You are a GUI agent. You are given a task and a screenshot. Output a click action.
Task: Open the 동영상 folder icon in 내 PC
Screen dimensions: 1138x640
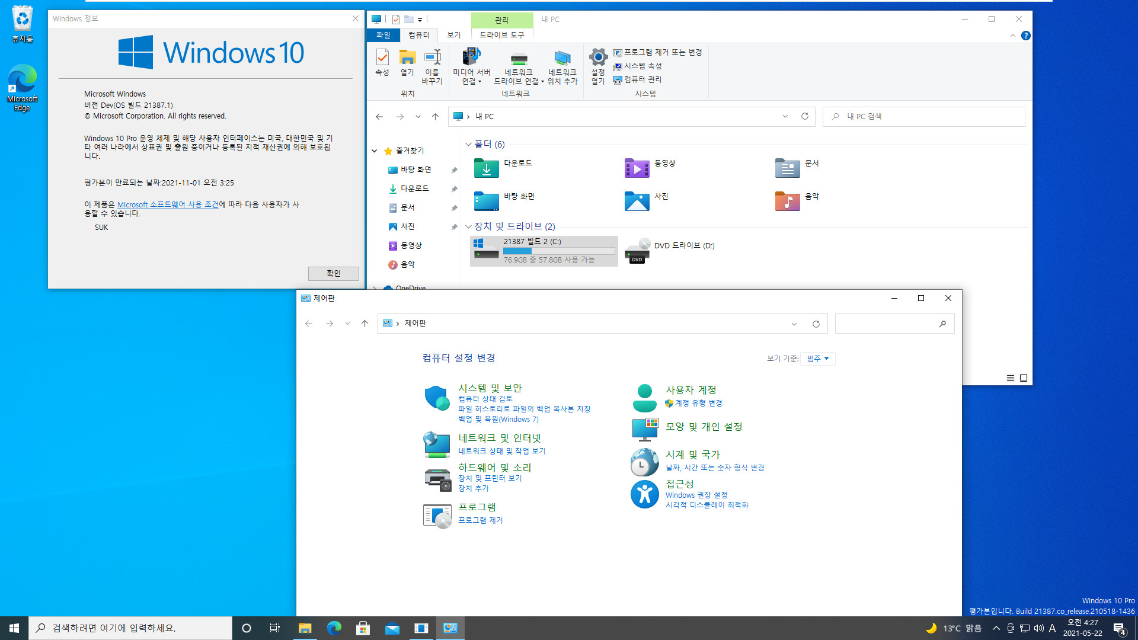(637, 168)
